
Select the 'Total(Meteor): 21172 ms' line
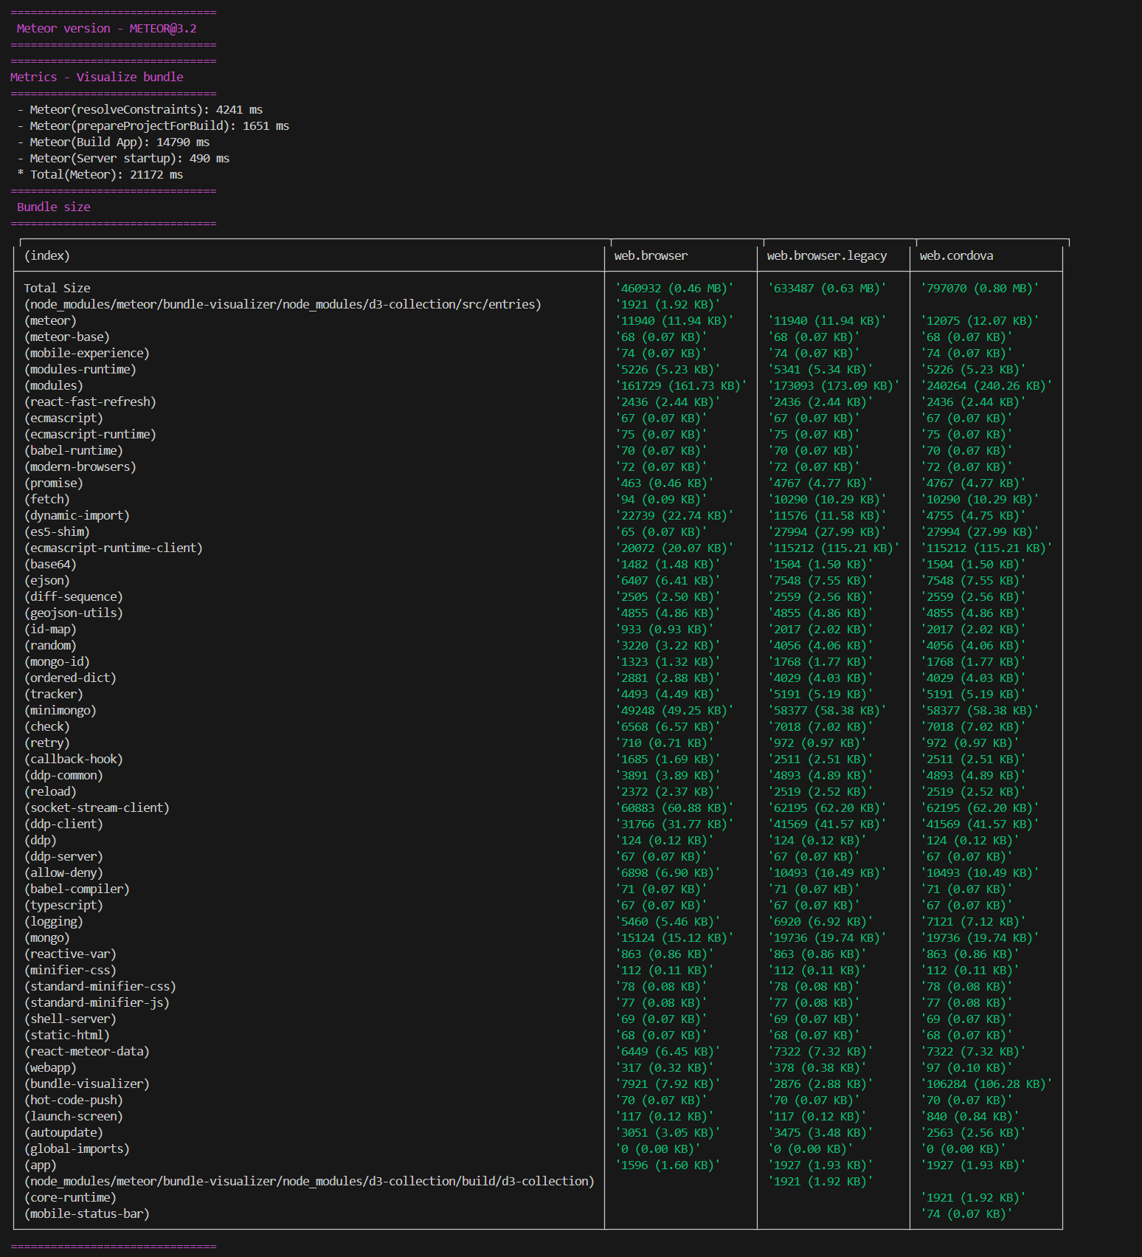click(106, 174)
